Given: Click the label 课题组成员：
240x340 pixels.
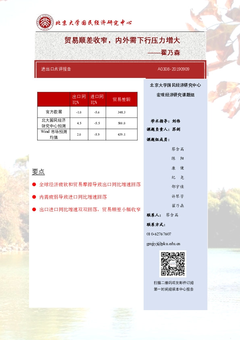Looking at the screenshot, I should click(159, 140).
